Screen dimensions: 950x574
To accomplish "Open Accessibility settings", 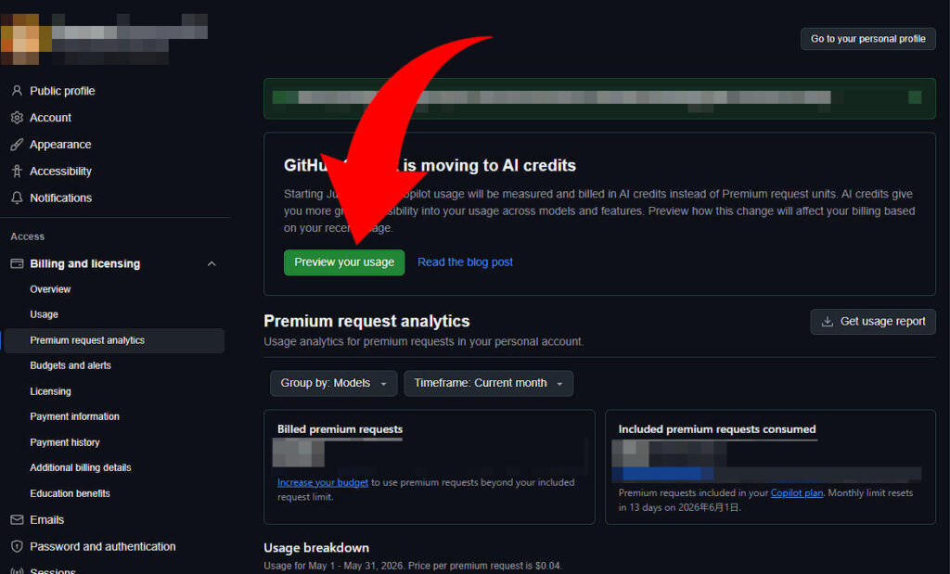I will click(x=60, y=172).
